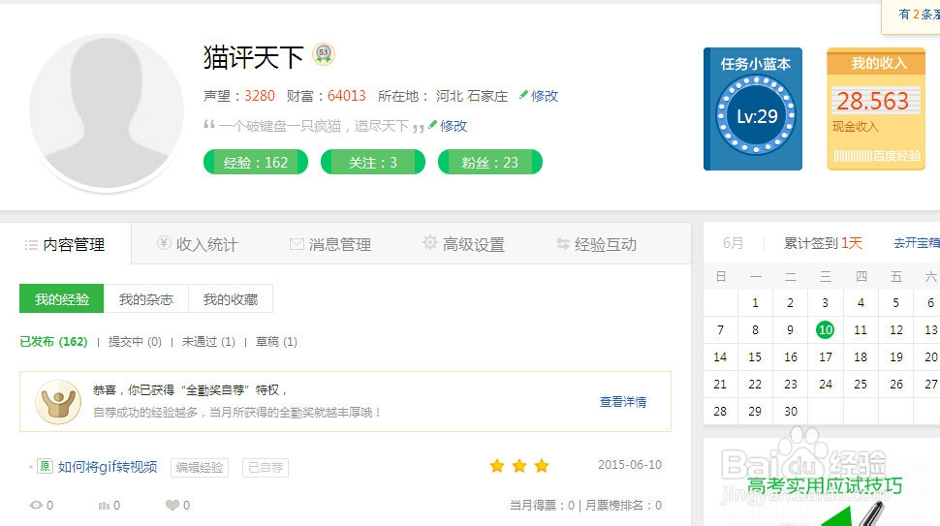
Task: Click the arrows icon of 经验互动
Action: [562, 243]
